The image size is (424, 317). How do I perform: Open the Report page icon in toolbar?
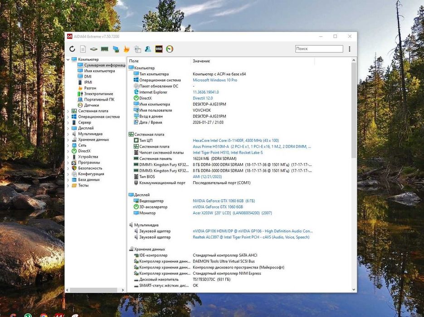click(83, 49)
